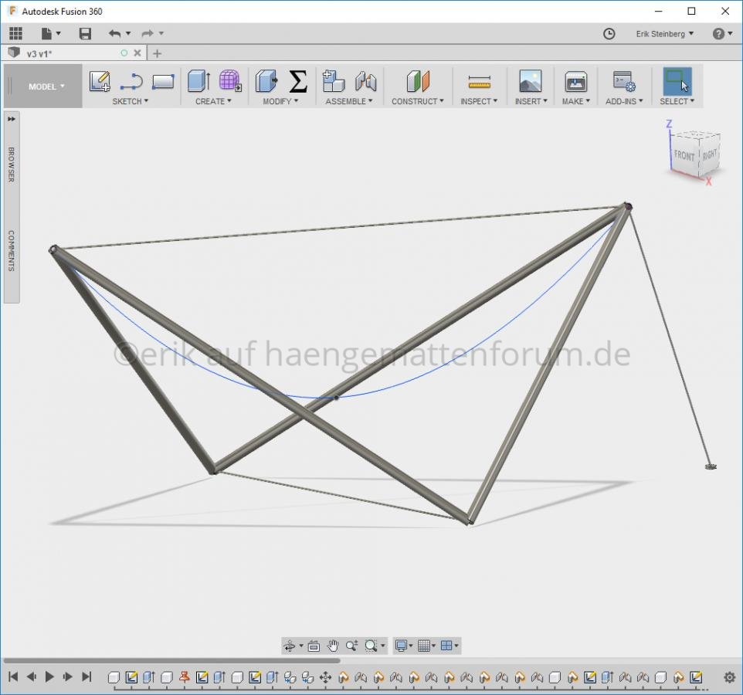Open the 3D Print Make icon
Screen dimensions: 743x695
tap(575, 81)
